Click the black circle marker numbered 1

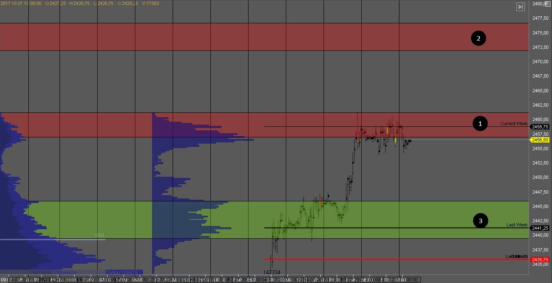click(480, 123)
